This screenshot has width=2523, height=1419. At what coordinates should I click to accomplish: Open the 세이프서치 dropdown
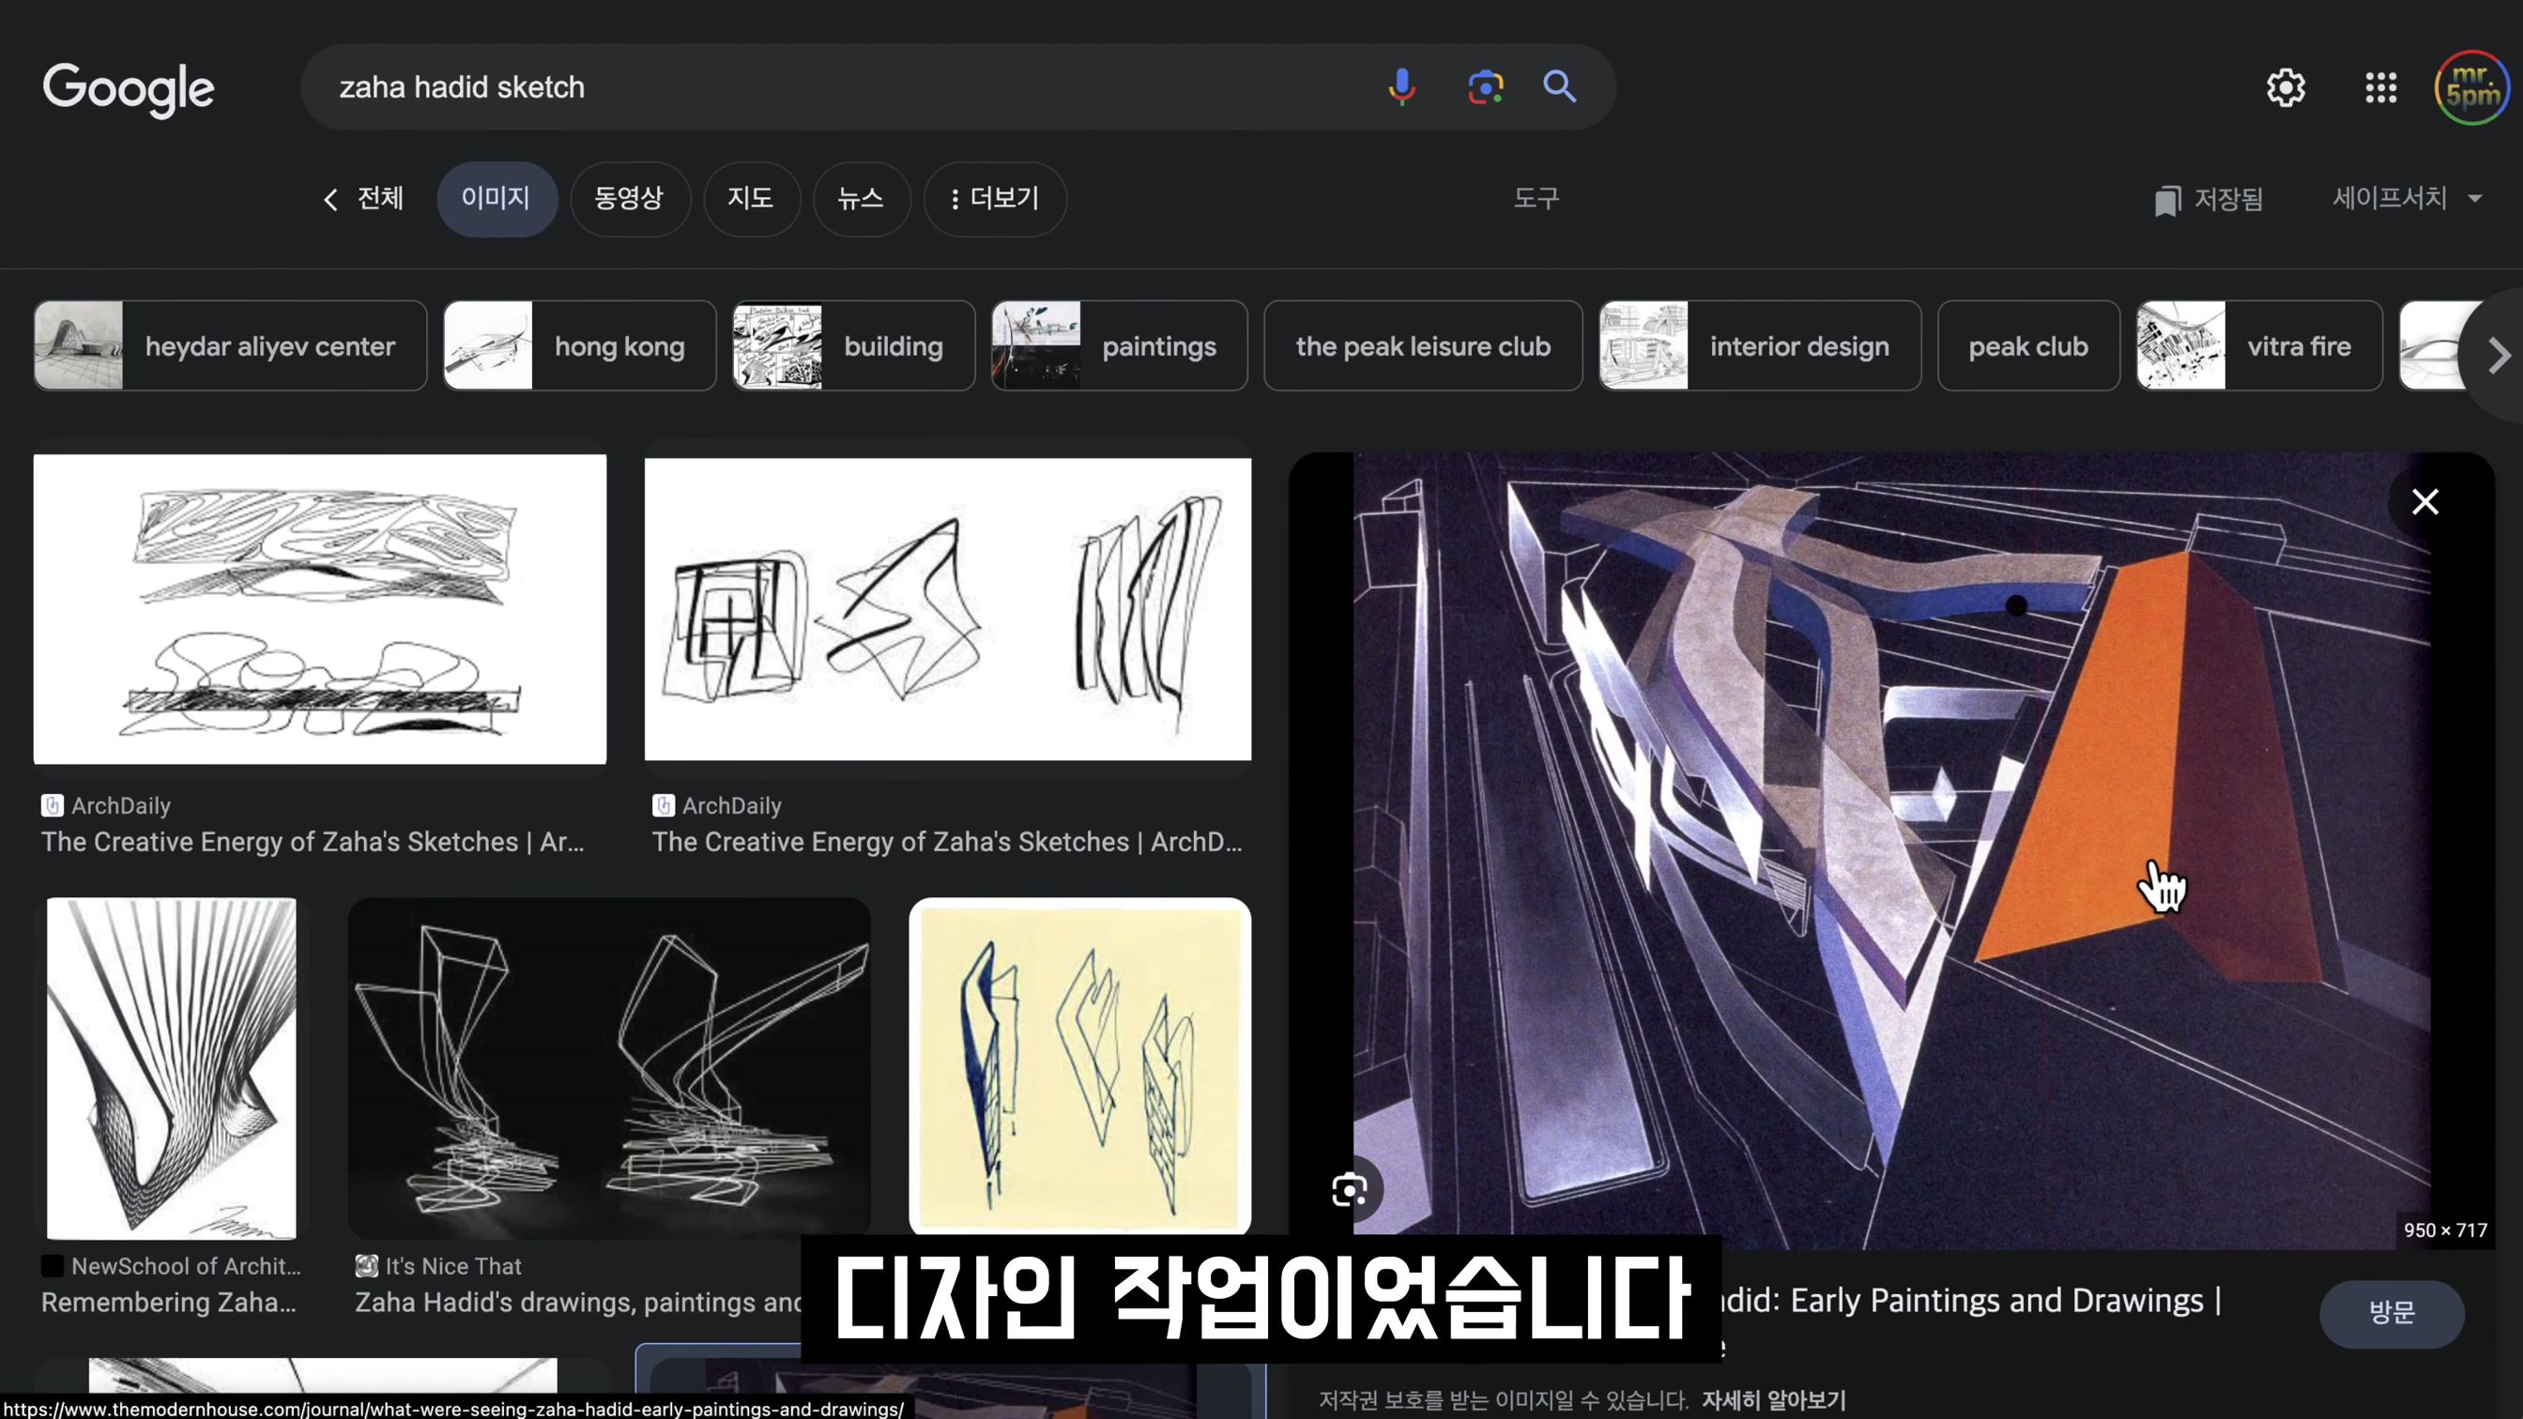point(2407,199)
